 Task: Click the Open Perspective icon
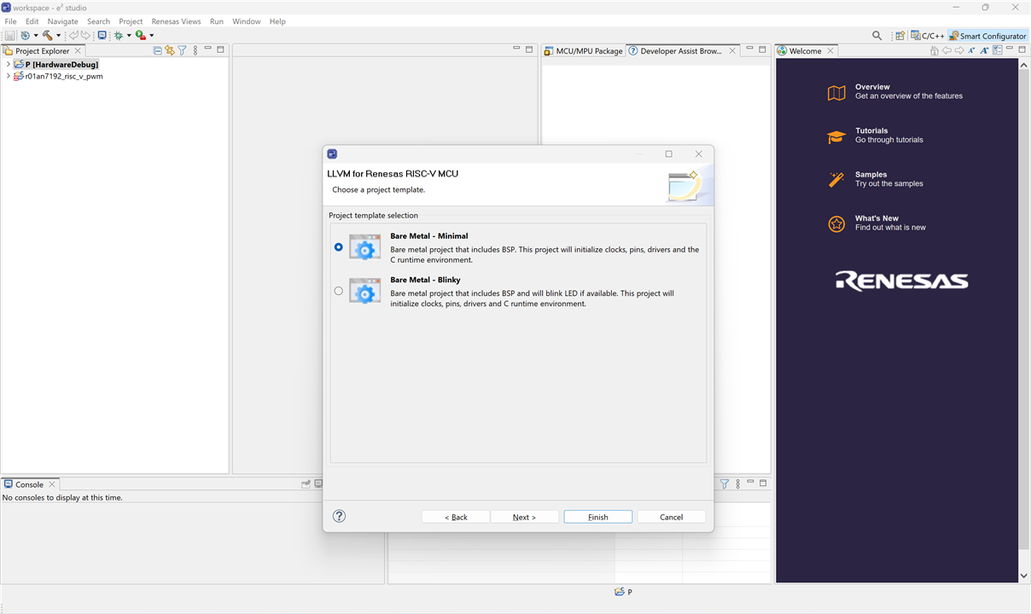pos(900,36)
